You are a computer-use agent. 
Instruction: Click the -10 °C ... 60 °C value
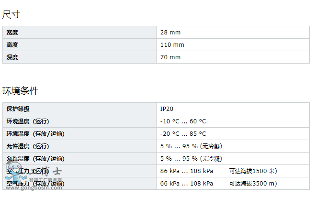click(183, 121)
